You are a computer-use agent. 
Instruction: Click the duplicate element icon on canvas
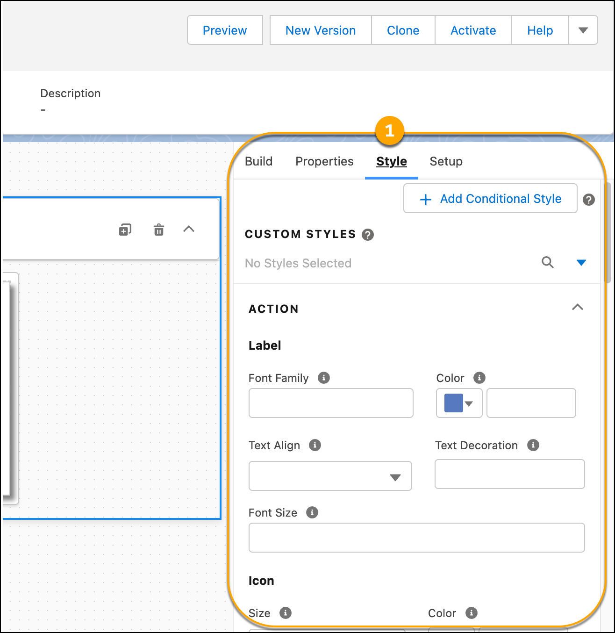125,230
